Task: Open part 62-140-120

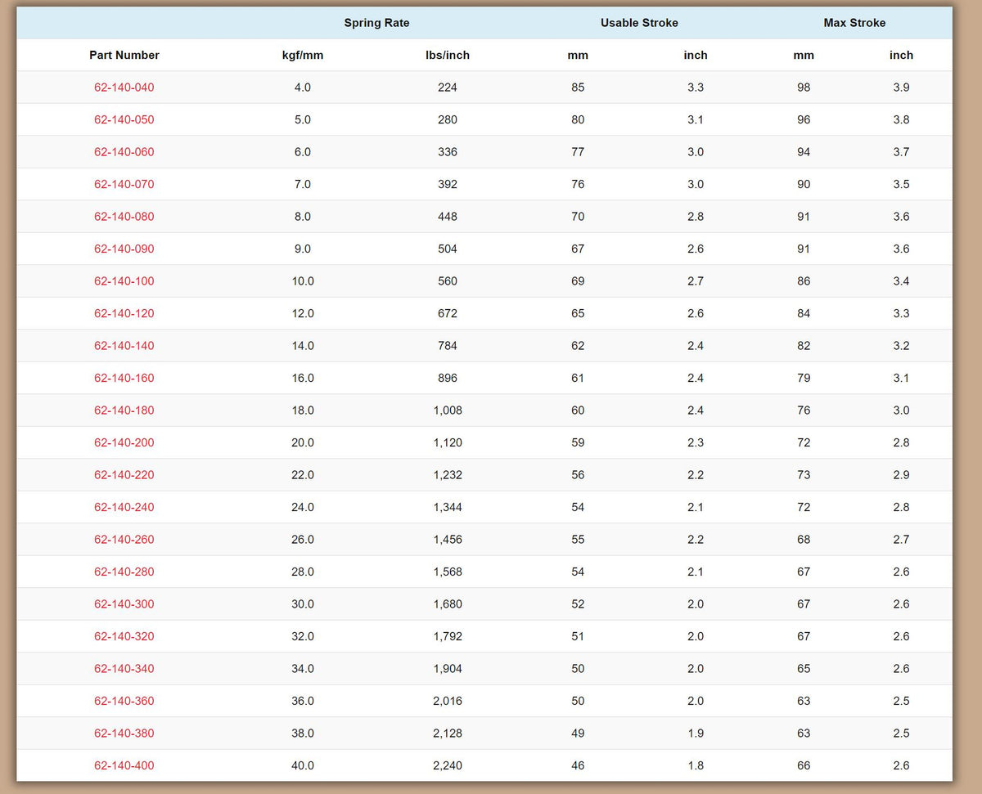Action: (x=124, y=313)
